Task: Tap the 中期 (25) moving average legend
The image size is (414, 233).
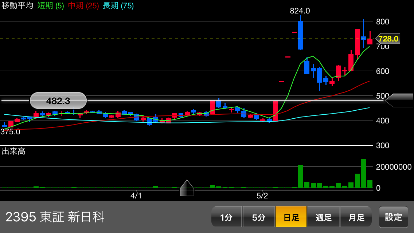Action: click(83, 6)
